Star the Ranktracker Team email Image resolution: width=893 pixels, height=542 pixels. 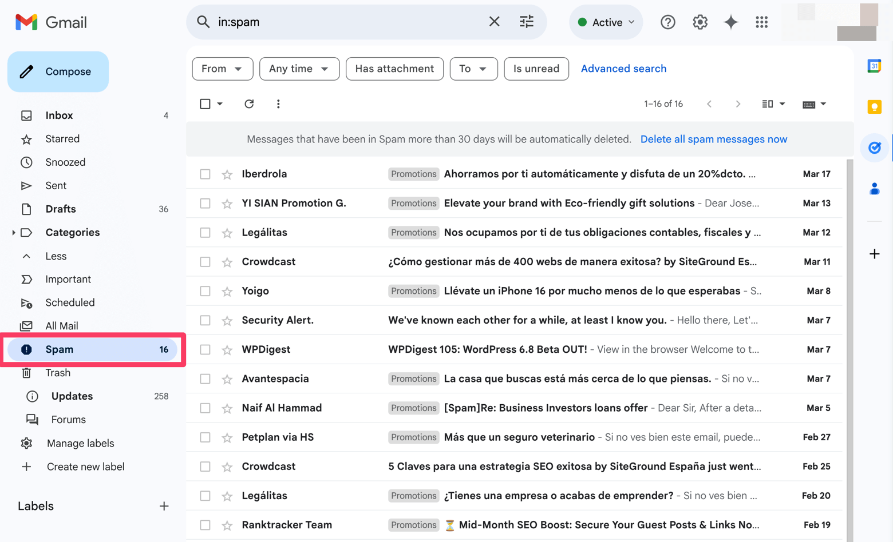click(227, 525)
